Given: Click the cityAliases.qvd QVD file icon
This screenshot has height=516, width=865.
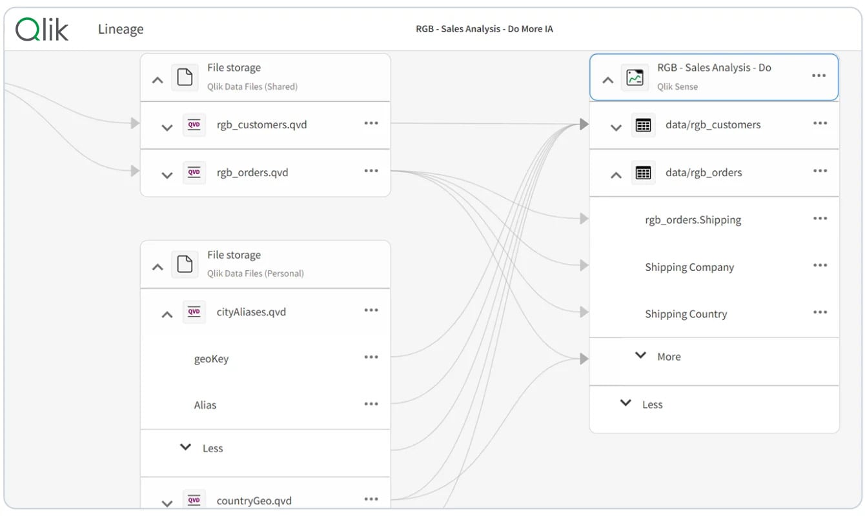Looking at the screenshot, I should [194, 312].
